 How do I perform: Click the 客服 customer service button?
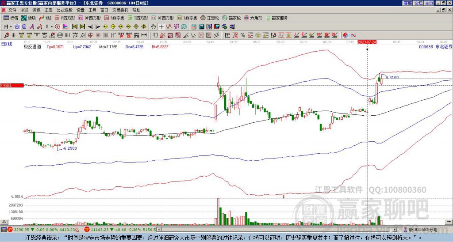[408, 3]
